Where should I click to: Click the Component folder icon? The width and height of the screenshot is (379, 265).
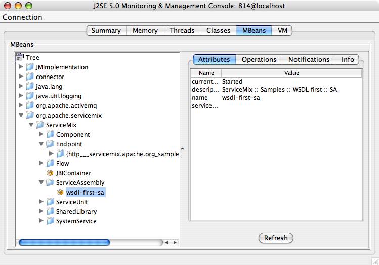point(50,135)
